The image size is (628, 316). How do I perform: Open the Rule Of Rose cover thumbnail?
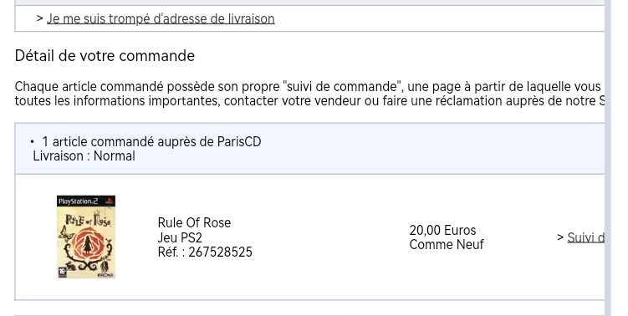tap(86, 237)
